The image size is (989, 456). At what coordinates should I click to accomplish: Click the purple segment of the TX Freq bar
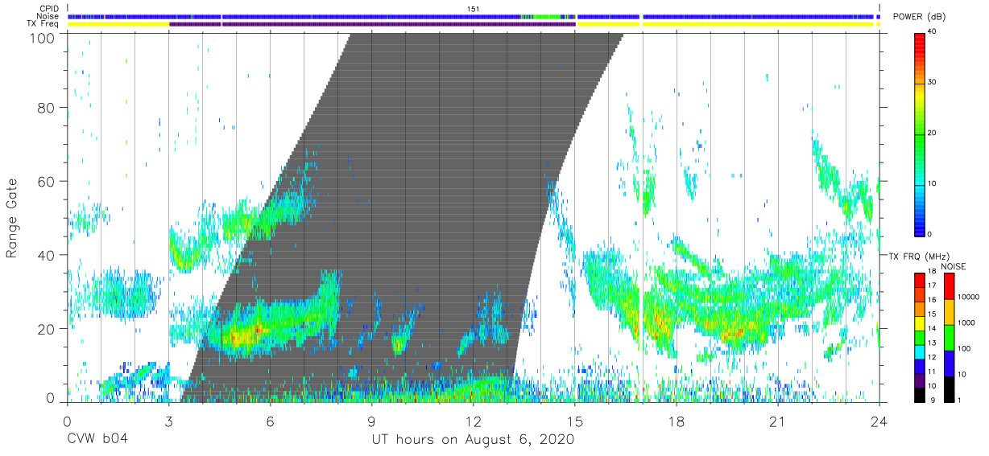(x=372, y=24)
